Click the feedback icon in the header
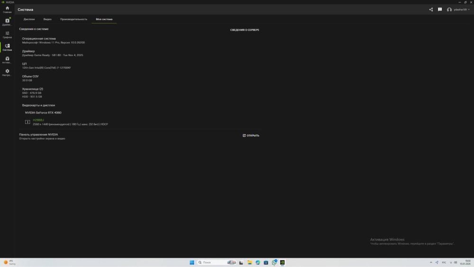Screen dimensions: 474x267 (x=440, y=9)
